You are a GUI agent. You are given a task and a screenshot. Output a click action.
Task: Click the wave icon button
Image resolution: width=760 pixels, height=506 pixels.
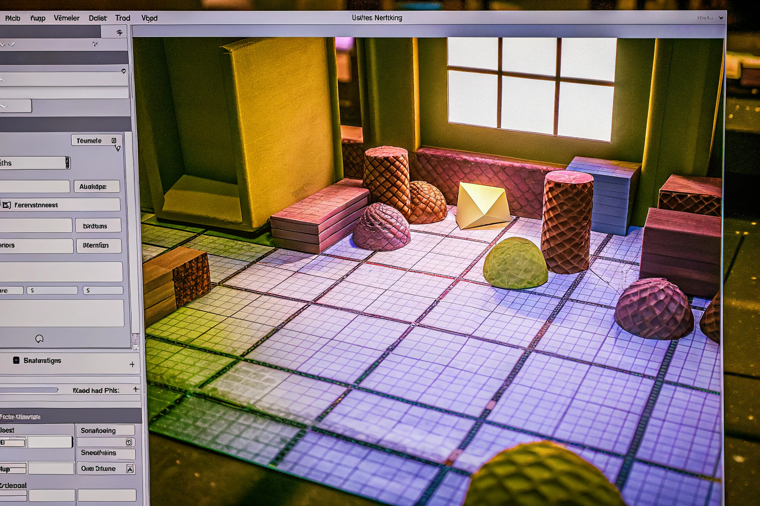[15, 106]
